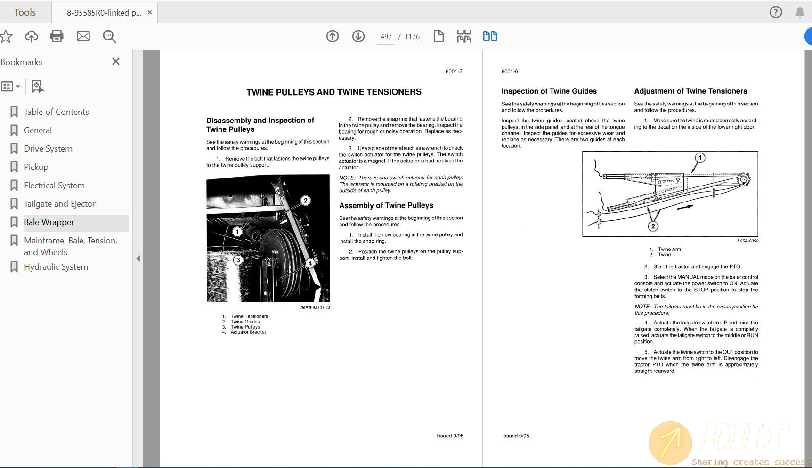Toggle the two-page view icon
The image size is (812, 468).
(x=490, y=36)
